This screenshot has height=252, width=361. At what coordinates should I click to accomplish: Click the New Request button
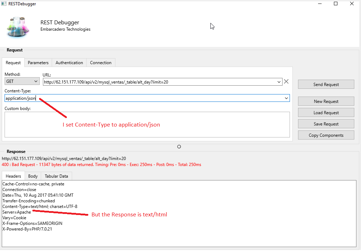click(326, 101)
